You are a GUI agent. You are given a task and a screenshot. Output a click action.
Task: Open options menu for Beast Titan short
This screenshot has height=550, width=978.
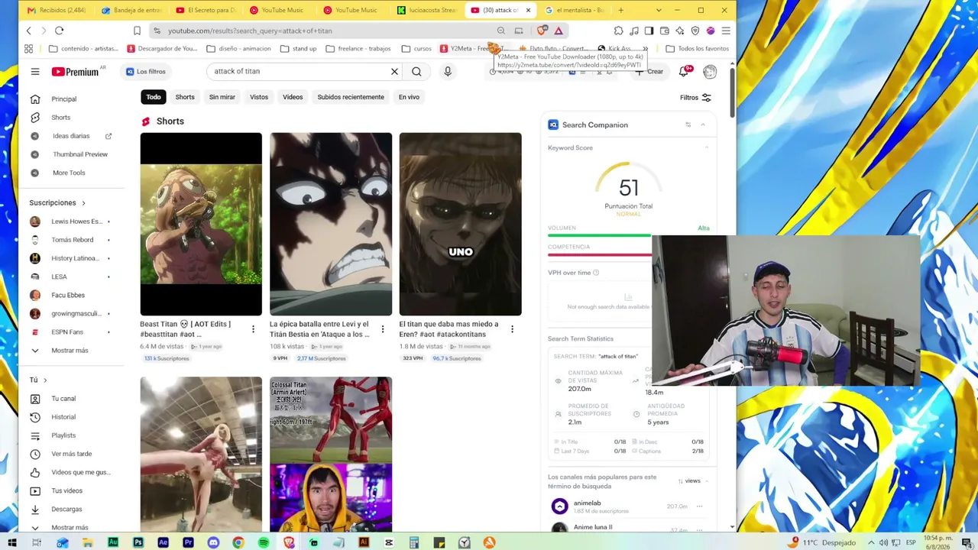pyautogui.click(x=253, y=329)
